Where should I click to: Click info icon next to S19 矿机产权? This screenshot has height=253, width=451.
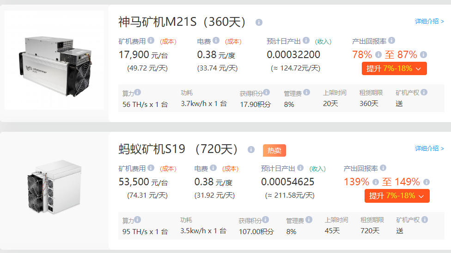[424, 219]
